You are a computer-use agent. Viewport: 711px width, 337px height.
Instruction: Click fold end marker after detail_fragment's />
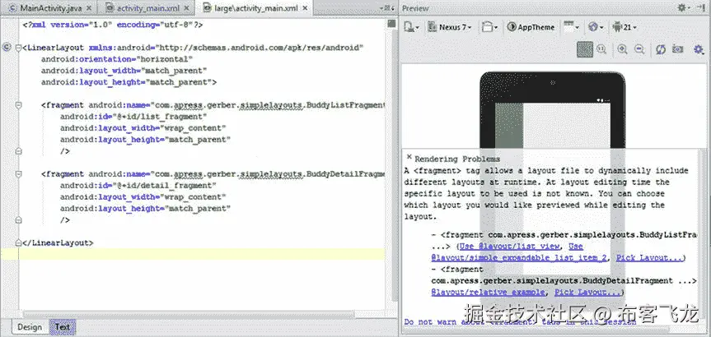coord(18,219)
